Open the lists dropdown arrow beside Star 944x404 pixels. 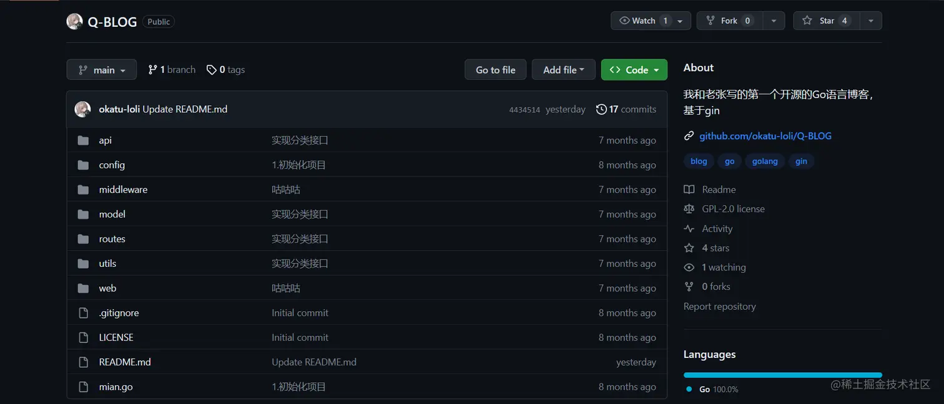coord(871,21)
